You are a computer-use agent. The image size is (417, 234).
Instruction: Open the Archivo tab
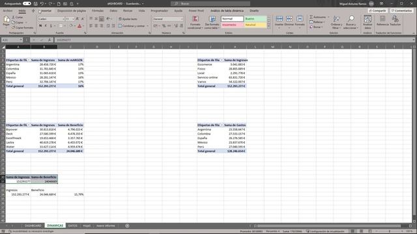click(8, 10)
